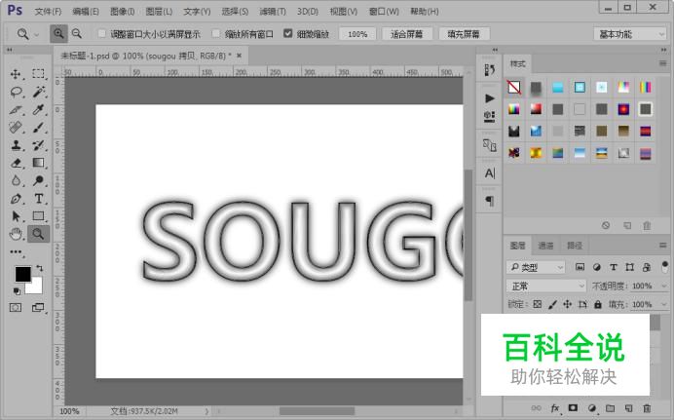
Task: Select the Pen tool
Action: pos(16,199)
